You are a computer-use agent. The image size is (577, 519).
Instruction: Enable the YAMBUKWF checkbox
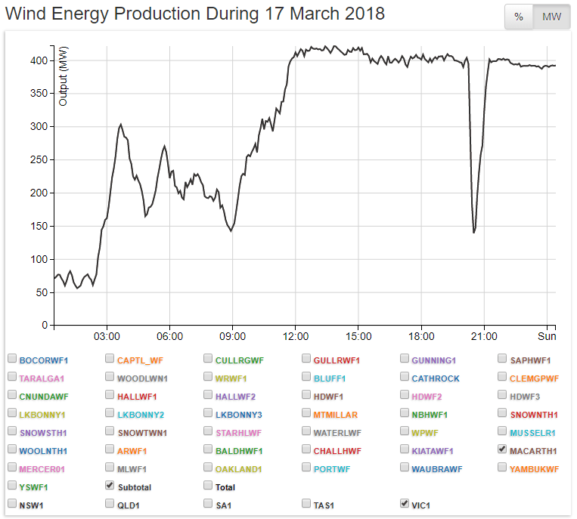pos(503,467)
